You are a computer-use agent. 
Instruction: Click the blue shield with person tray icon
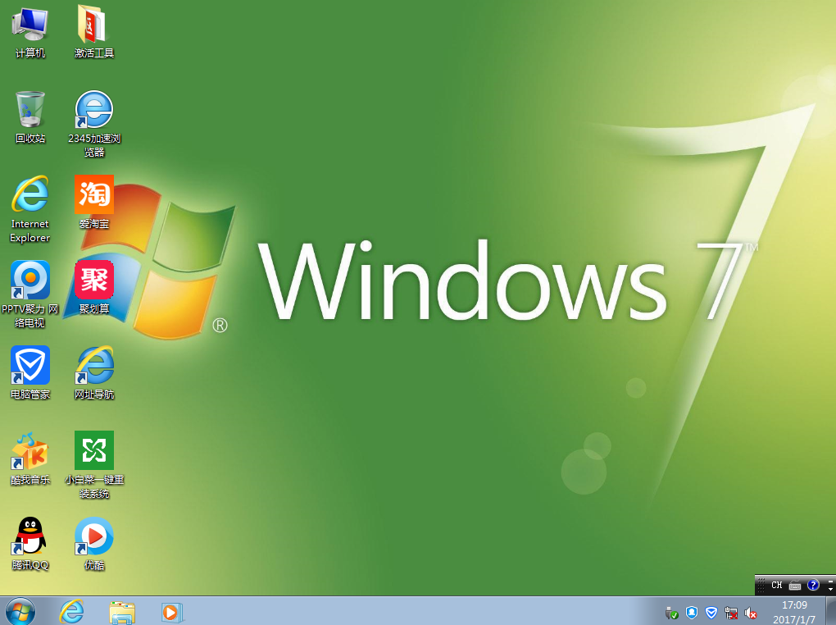(692, 613)
